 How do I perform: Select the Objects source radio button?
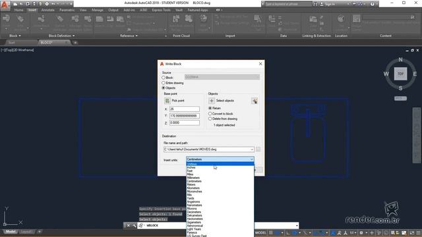click(164, 88)
